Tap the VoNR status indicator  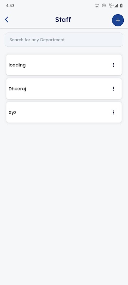(97, 5)
